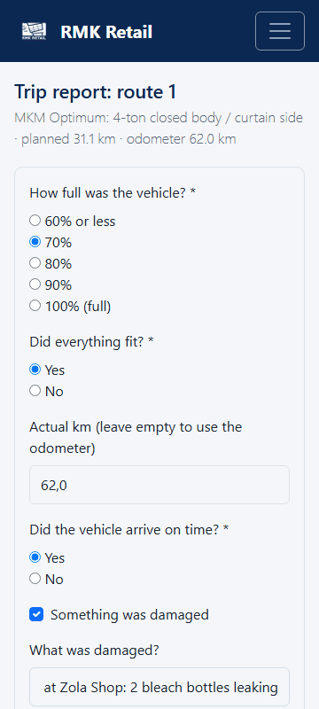Click the 100% (full) label text

click(78, 306)
